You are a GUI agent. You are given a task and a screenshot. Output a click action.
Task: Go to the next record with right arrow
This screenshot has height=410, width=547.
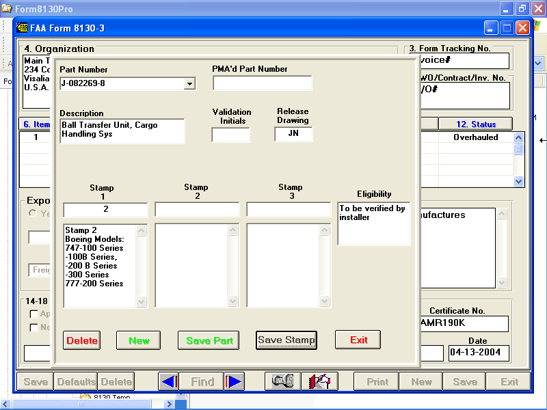click(x=234, y=382)
